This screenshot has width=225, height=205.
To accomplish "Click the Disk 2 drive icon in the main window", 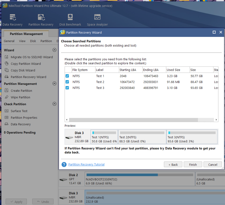I will pyautogui.click(x=63, y=180).
